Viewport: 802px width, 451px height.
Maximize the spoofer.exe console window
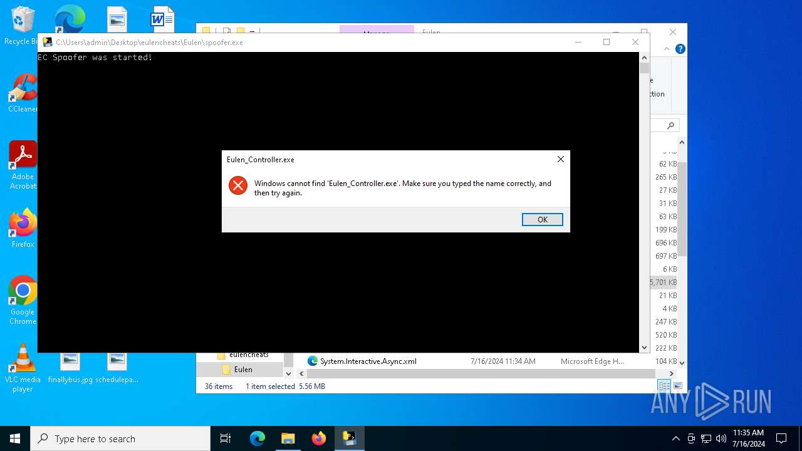(x=606, y=42)
